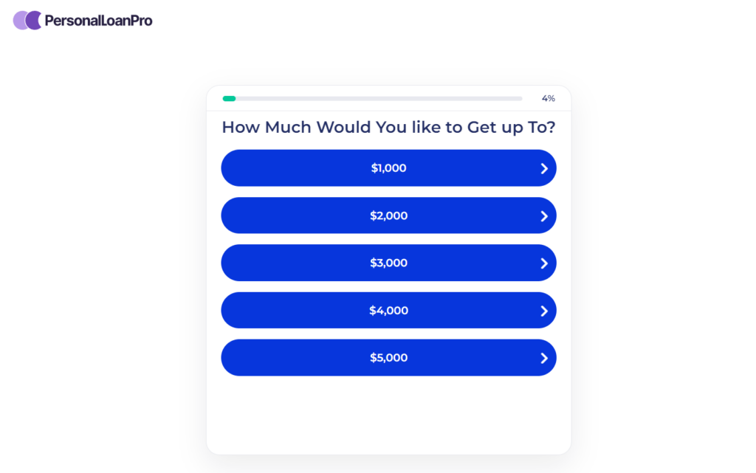Pick the $5,000 loan amount

[x=389, y=357]
